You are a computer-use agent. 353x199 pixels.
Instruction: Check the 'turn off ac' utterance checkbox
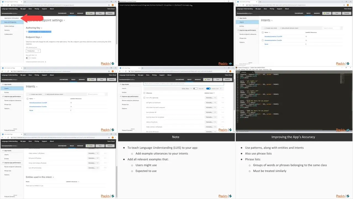[x=144, y=98]
